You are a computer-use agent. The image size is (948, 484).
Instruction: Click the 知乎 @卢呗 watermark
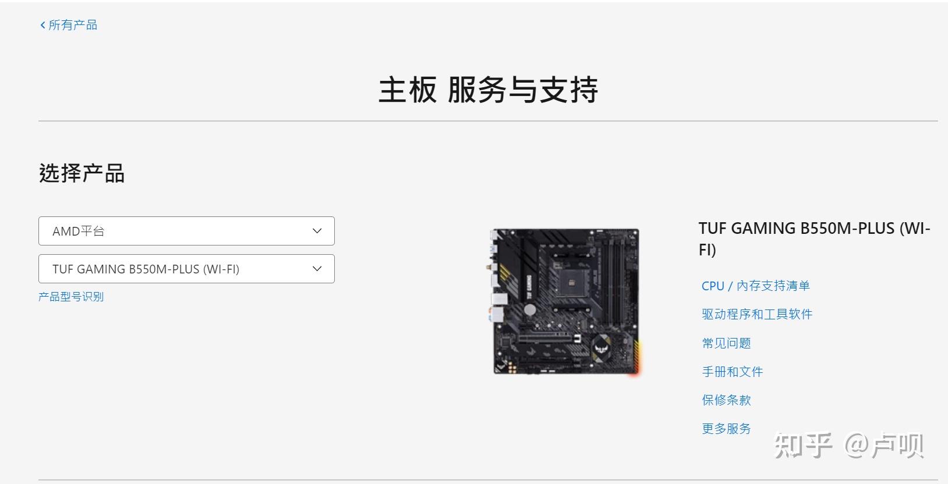(849, 446)
